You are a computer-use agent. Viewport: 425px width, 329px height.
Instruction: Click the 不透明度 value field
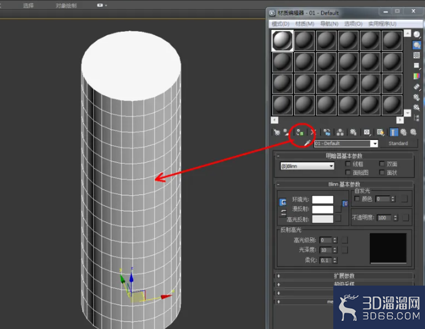[384, 218]
